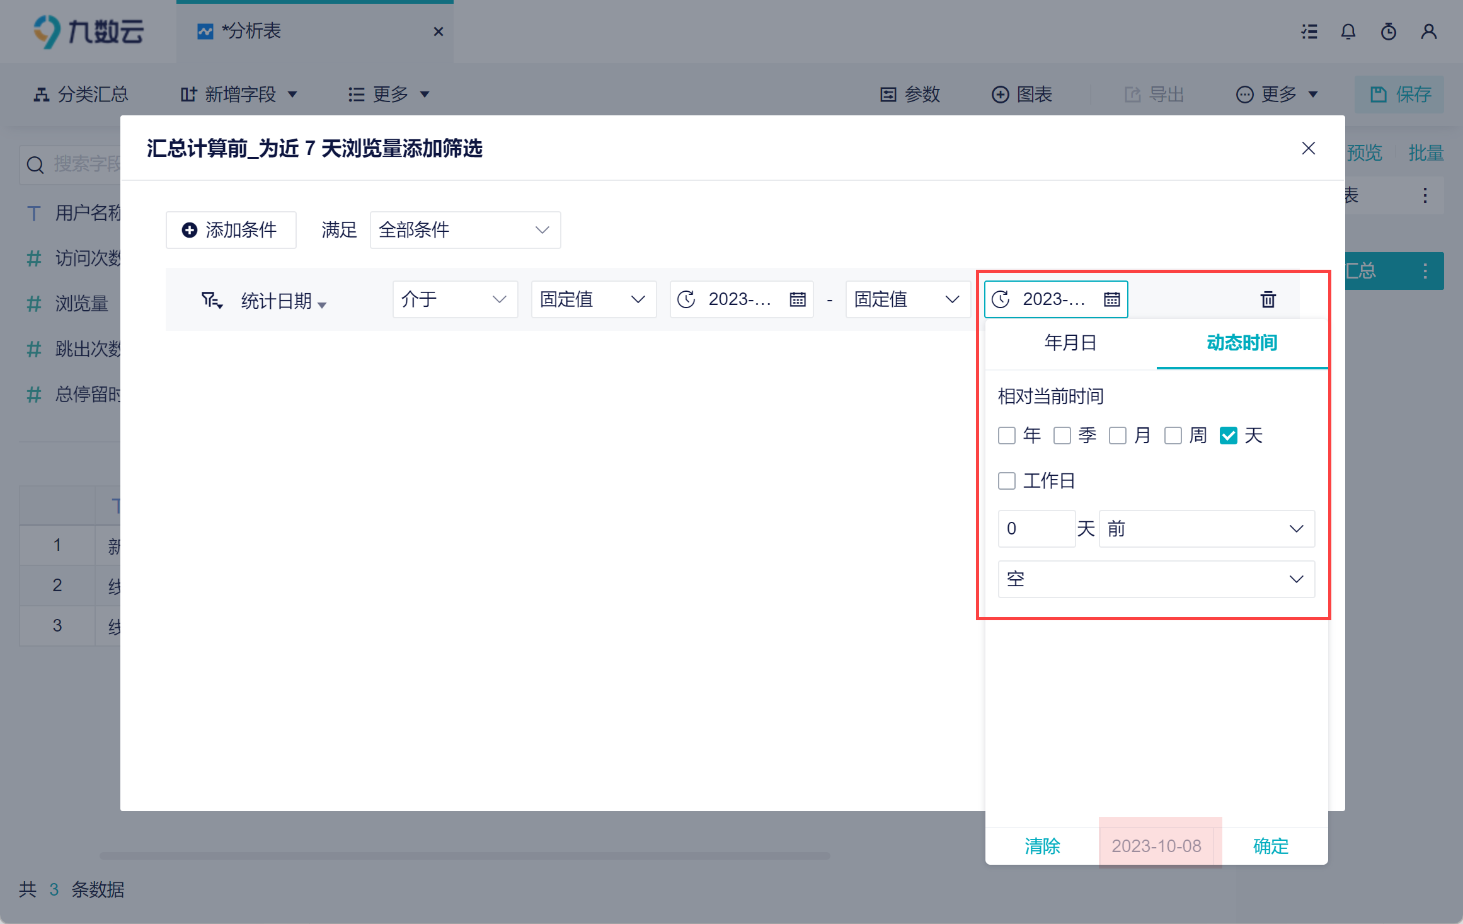Image resolution: width=1463 pixels, height=924 pixels.
Task: Check the 年 checkbox
Action: [x=1007, y=436]
